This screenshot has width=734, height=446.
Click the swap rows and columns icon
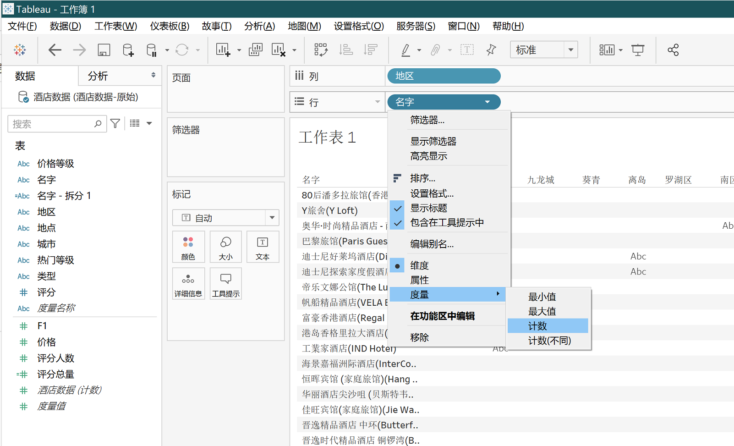click(321, 50)
